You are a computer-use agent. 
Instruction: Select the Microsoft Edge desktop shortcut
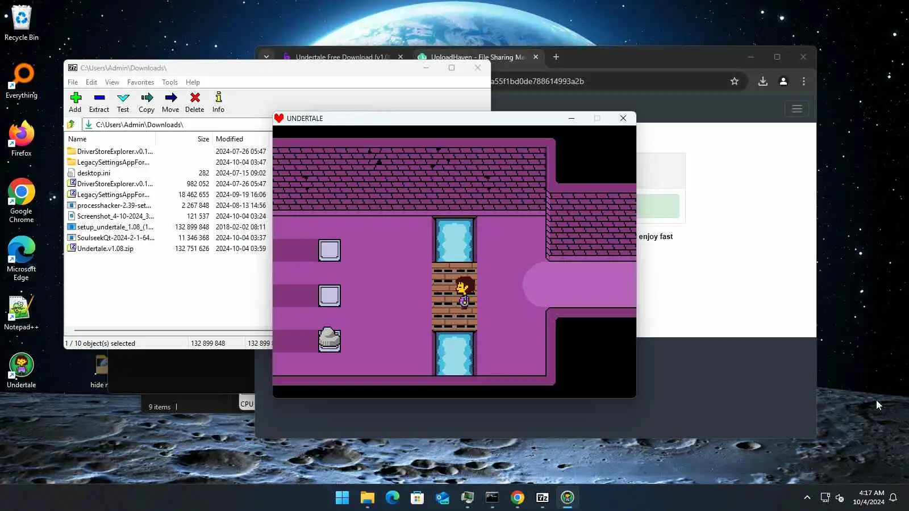(22, 258)
